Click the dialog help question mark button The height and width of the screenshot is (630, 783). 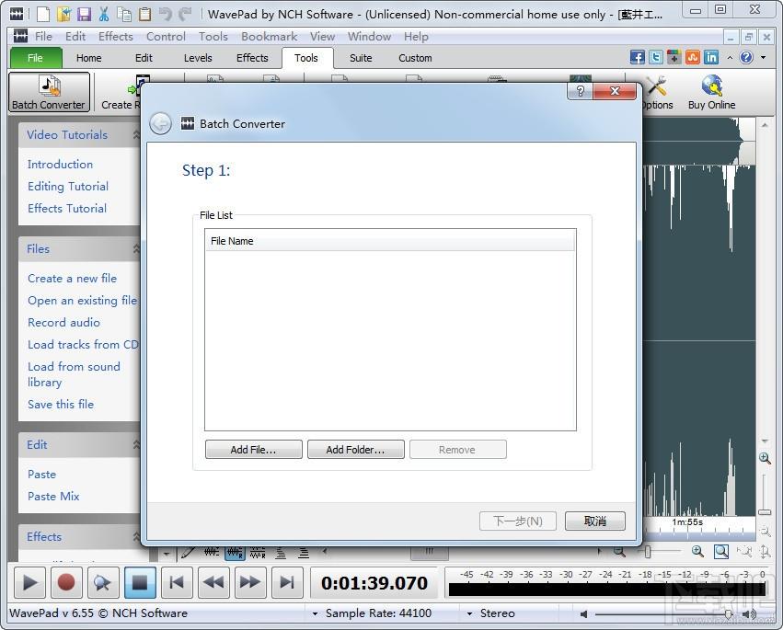[x=581, y=91]
